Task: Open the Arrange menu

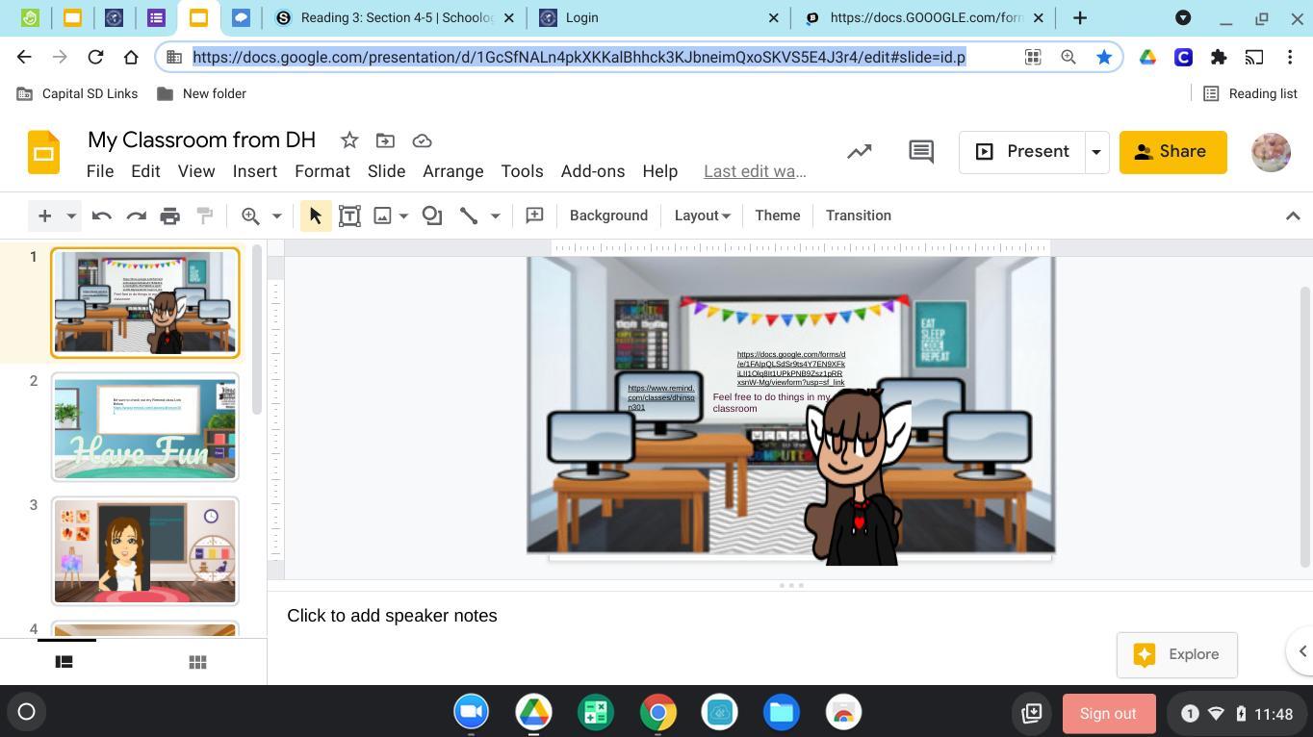Action: tap(453, 171)
